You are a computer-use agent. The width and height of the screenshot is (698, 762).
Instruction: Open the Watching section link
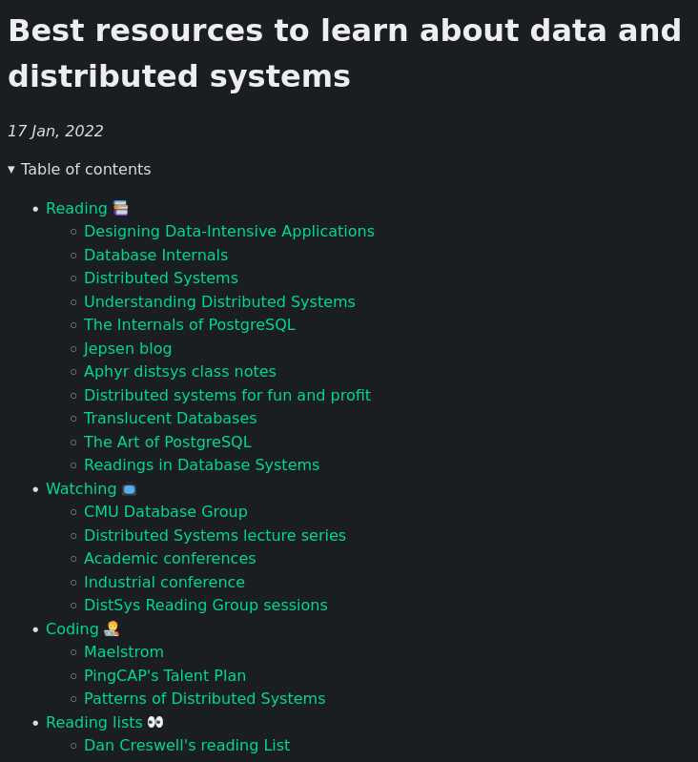coord(81,489)
